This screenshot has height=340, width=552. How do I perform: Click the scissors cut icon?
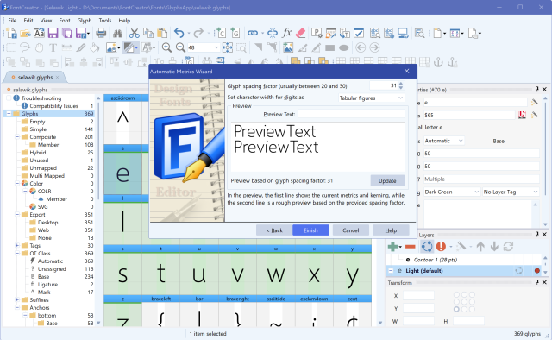point(135,34)
